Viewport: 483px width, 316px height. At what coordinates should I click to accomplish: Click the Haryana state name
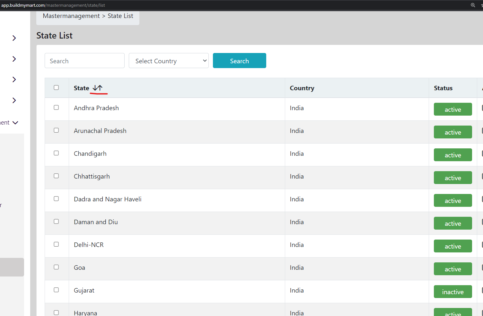click(x=85, y=313)
